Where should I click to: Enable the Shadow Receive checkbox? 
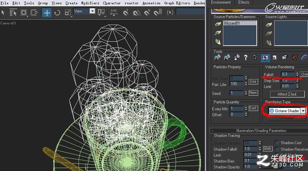coord(277,149)
